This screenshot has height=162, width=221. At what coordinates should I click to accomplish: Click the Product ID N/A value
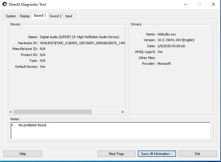tap(42, 55)
